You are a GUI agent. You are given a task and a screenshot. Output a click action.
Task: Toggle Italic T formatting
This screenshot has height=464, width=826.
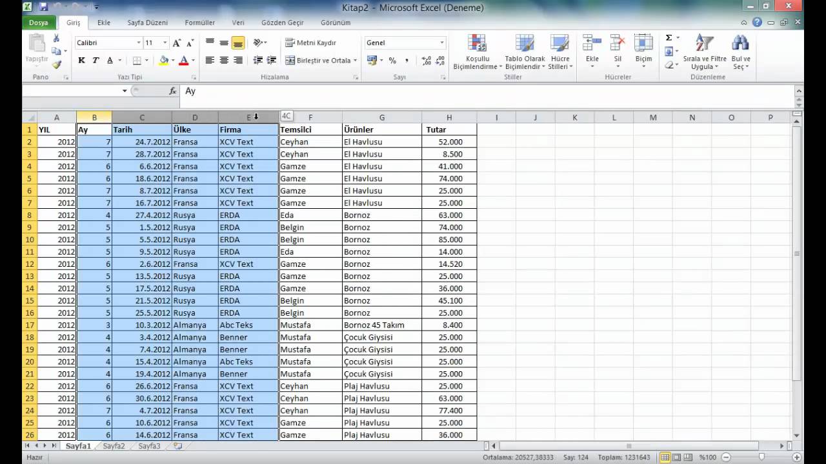click(96, 61)
